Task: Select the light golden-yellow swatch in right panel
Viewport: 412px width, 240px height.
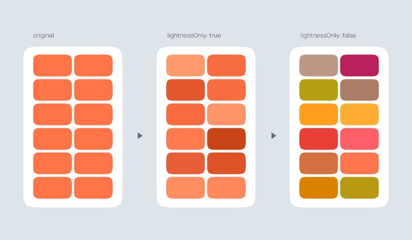Action: [x=359, y=115]
